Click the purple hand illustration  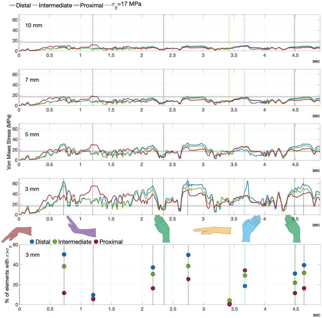click(82, 228)
